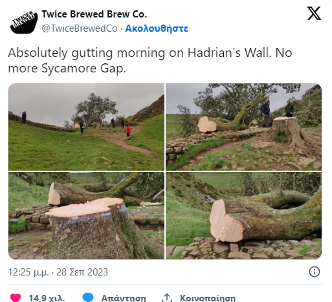
Task: Click the '28 Σεπ 2023' date text
Action: tap(82, 272)
